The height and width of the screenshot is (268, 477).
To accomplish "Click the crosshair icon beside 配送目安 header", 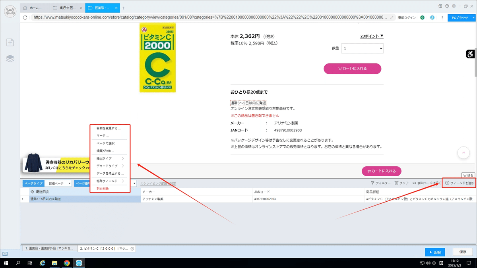I will (x=32, y=192).
